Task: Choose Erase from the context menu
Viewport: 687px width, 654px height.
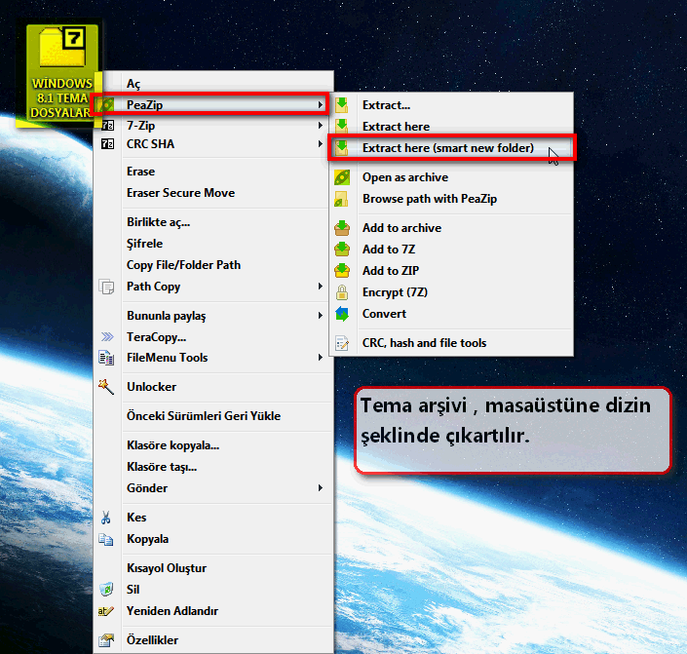Action: [213, 172]
